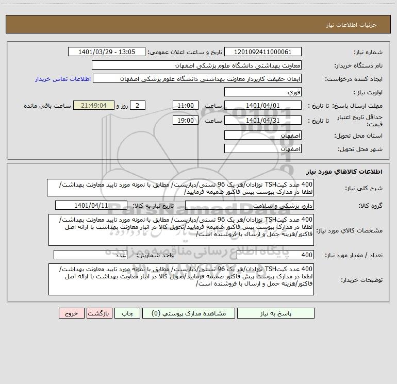The image size is (397, 384).
Task: Open 'مشاهده مدارک پیوستی (0)' attachments
Action: [189, 313]
